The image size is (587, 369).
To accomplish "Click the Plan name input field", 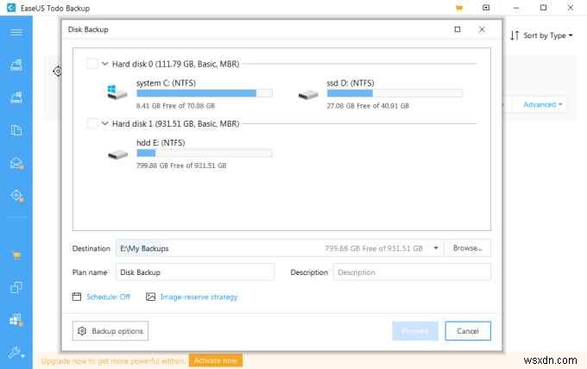I will tap(195, 272).
